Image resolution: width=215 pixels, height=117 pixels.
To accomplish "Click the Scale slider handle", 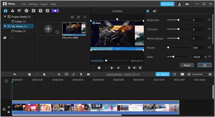I will click(x=173, y=57).
